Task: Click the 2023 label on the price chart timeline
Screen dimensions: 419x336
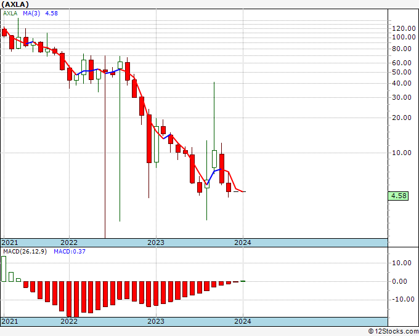Action: pyautogui.click(x=156, y=242)
